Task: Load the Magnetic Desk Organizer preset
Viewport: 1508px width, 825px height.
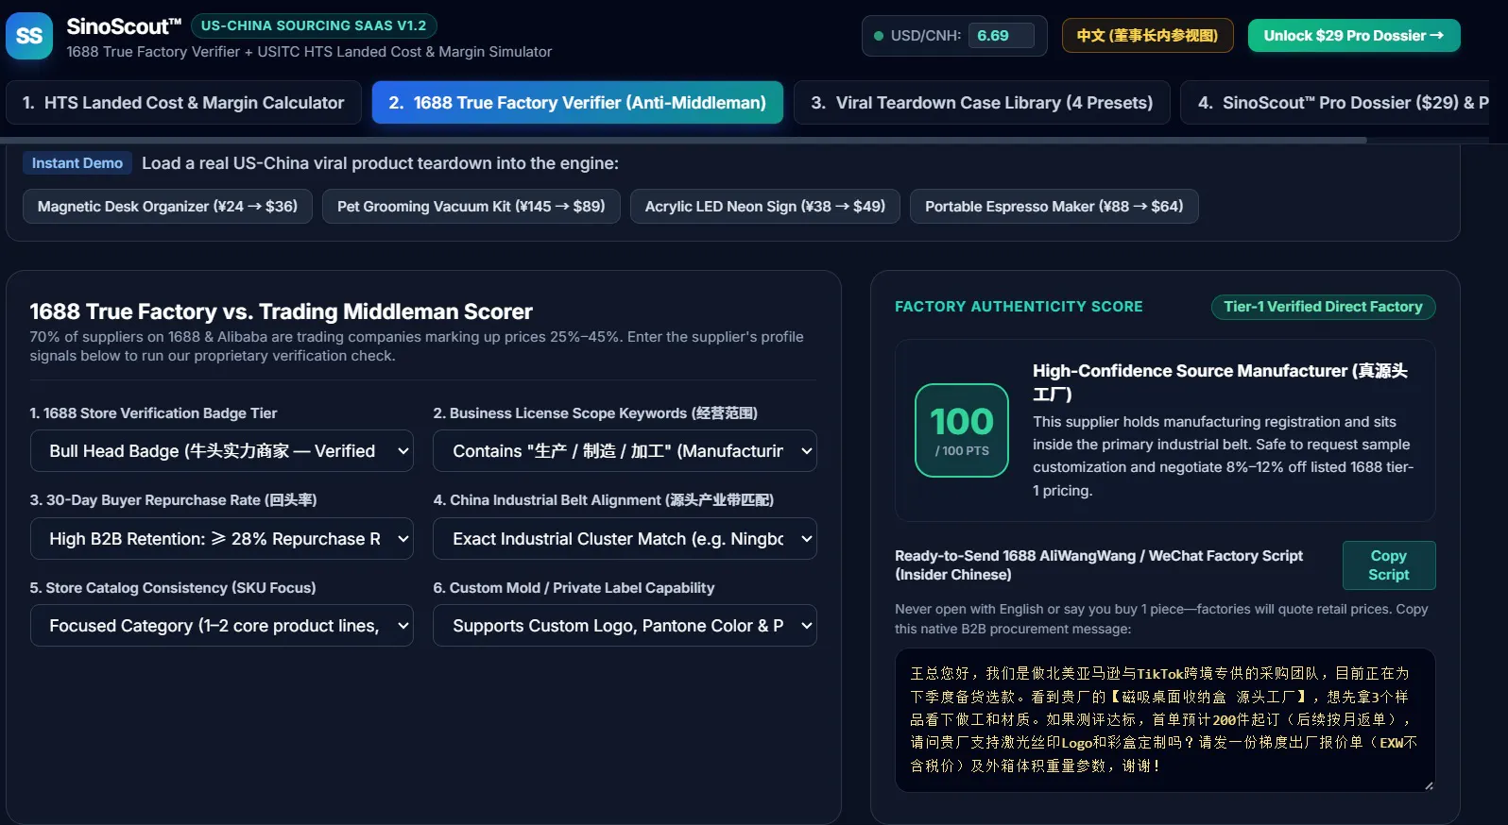Action: click(167, 206)
